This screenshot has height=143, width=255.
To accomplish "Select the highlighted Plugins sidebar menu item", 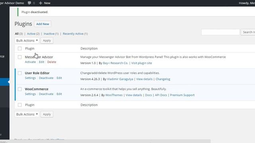I will pos(4,82).
